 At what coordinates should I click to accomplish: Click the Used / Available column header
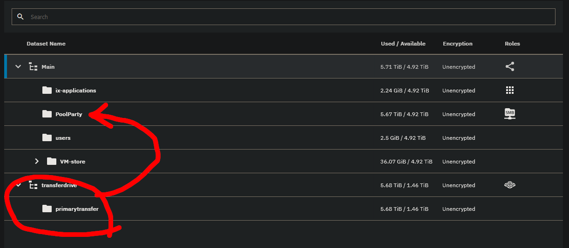tap(403, 44)
